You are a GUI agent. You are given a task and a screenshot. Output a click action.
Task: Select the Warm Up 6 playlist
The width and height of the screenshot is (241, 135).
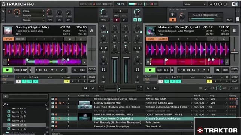pyautogui.click(x=18, y=116)
